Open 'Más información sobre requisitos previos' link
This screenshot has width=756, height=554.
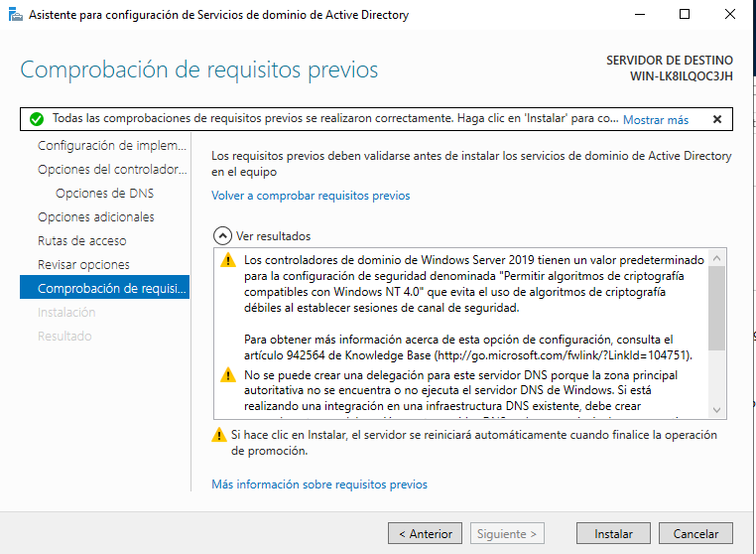319,485
